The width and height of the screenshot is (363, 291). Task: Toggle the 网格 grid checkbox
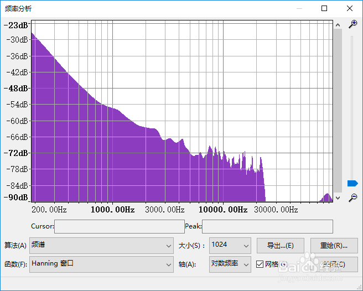point(260,264)
